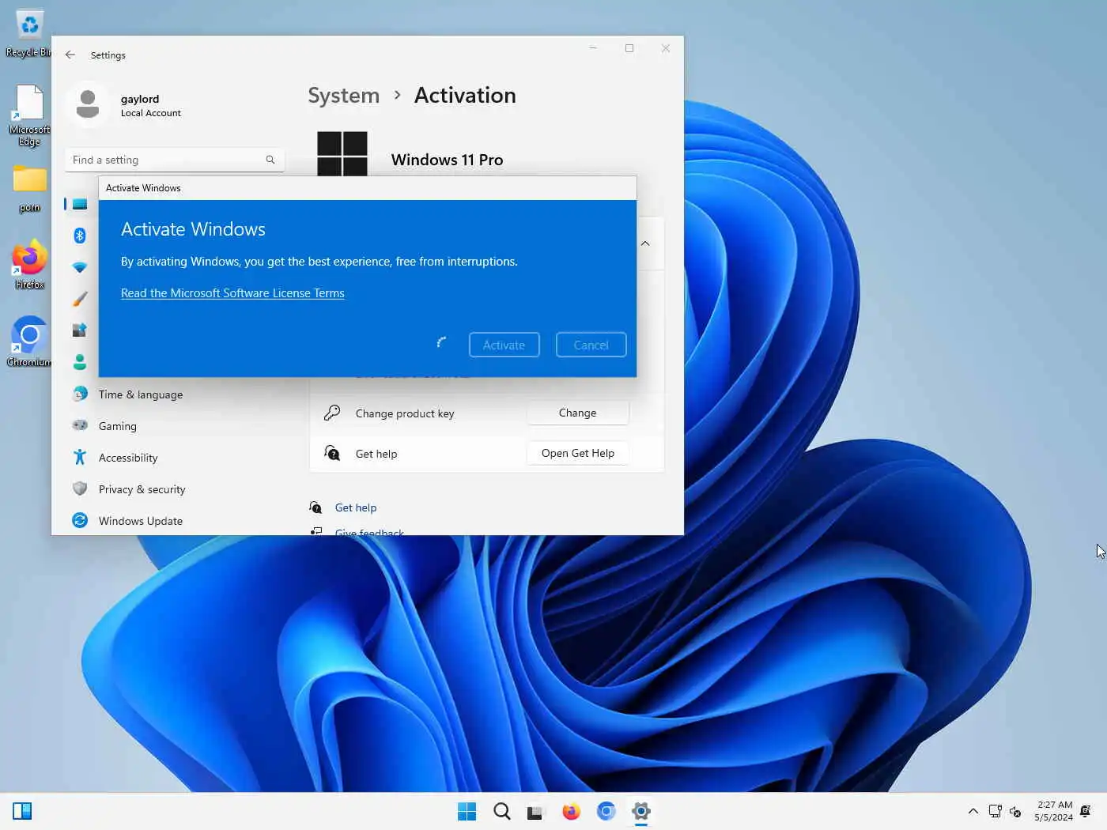
Task: Click the Windows Update sync icon
Action: [80, 520]
